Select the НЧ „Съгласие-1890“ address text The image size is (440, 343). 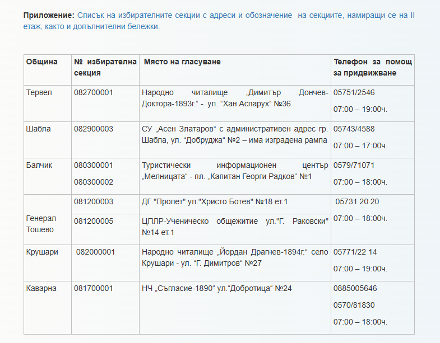[x=217, y=289]
